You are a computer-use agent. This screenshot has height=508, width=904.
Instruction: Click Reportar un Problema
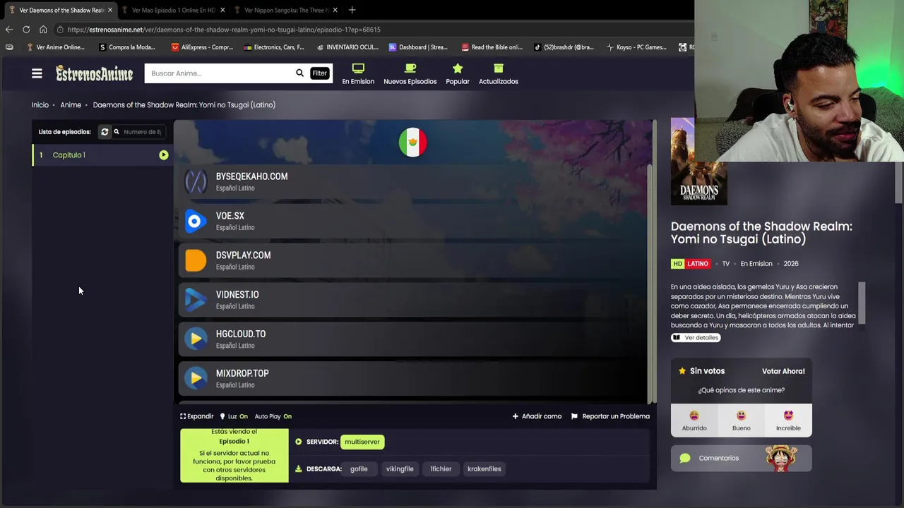(610, 416)
